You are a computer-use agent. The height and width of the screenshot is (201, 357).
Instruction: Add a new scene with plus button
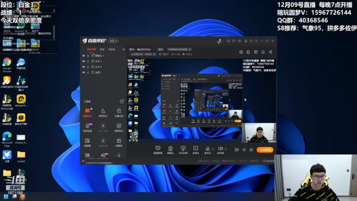124,49
